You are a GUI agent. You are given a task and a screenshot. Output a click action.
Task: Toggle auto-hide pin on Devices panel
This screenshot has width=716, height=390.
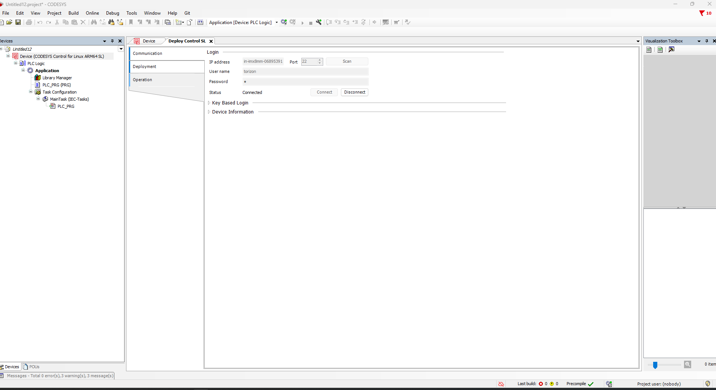112,41
